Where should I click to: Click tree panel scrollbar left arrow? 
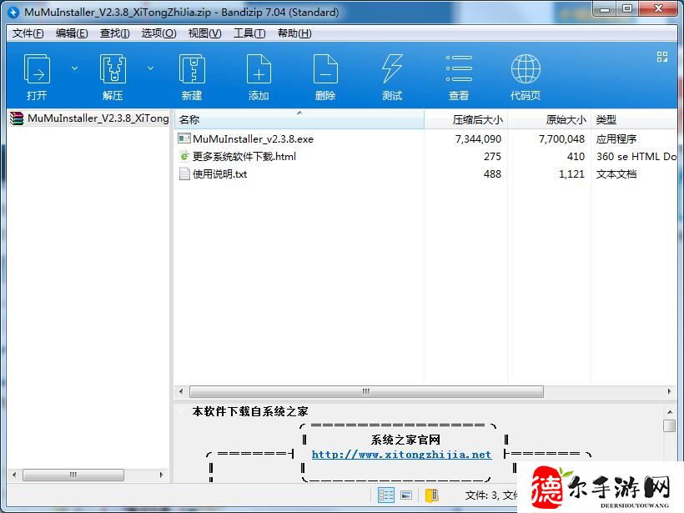[14, 475]
